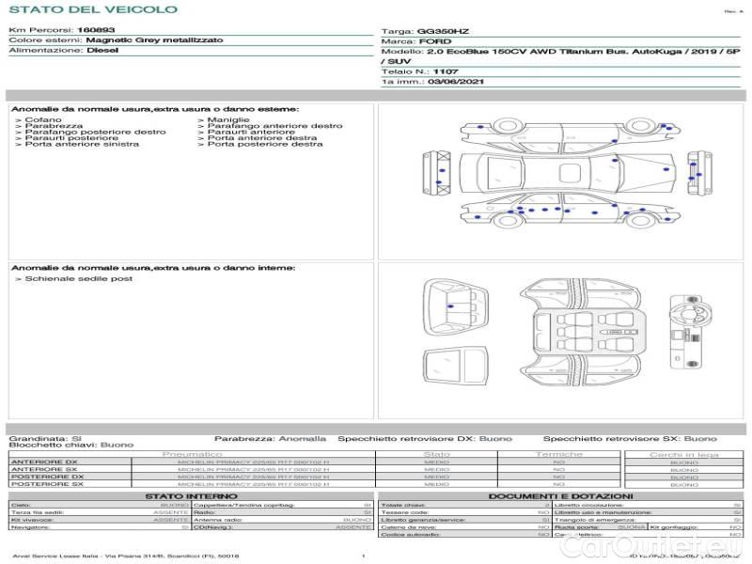Click the Antenna radio row label
The width and height of the screenshot is (752, 564).
[218, 520]
